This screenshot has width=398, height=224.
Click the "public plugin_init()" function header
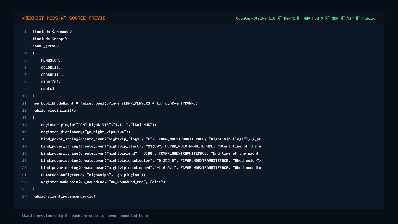(x=54, y=110)
